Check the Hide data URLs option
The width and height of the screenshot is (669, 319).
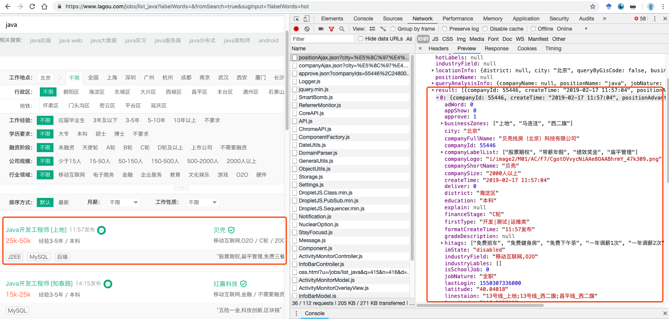[x=361, y=39]
